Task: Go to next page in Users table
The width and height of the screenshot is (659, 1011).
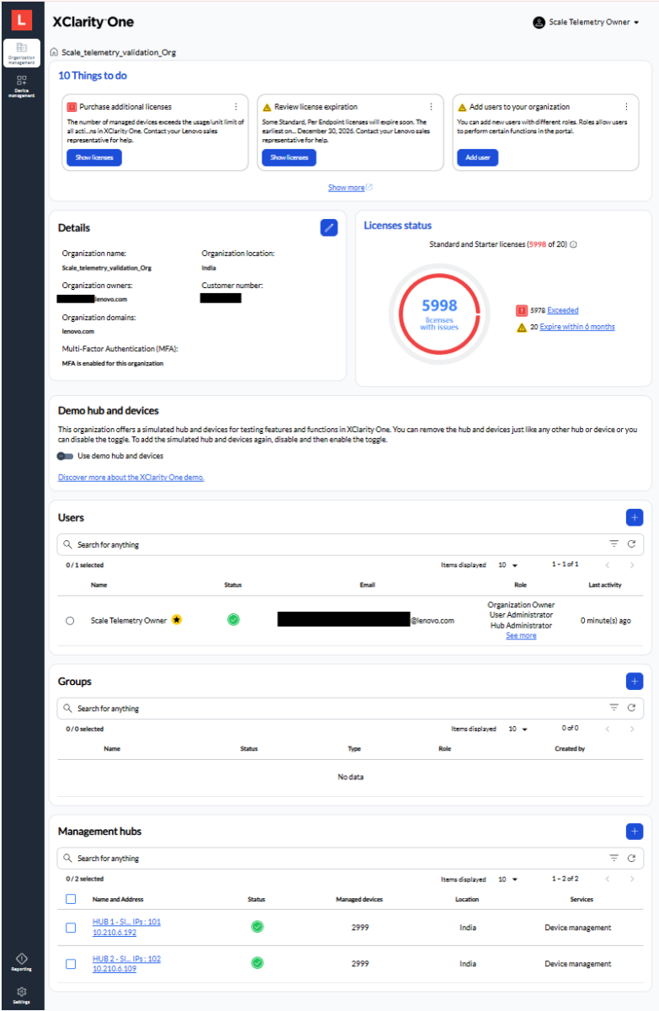Action: (632, 565)
